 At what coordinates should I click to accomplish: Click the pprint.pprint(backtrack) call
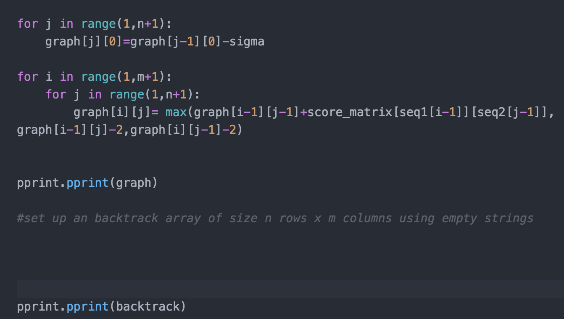click(x=101, y=306)
